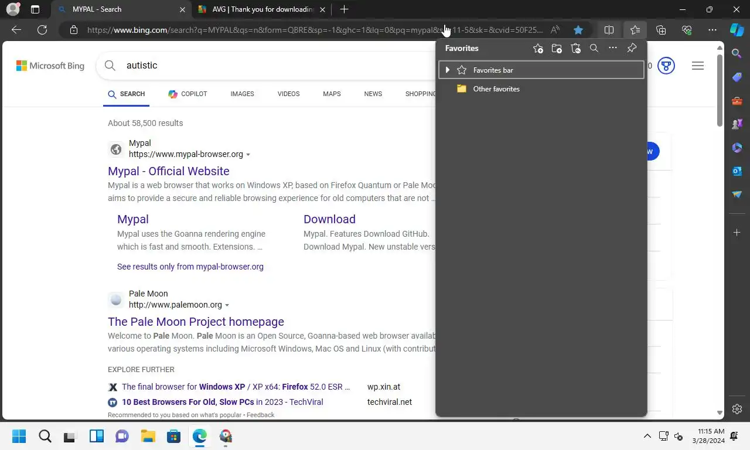Open Edge Settings and more menu
This screenshot has height=450, width=750.
click(712, 30)
